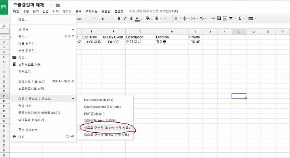Star the 구글캘린더 예제 document
Image resolution: width=290 pixels, height=158 pixels.
pyautogui.click(x=51, y=5)
